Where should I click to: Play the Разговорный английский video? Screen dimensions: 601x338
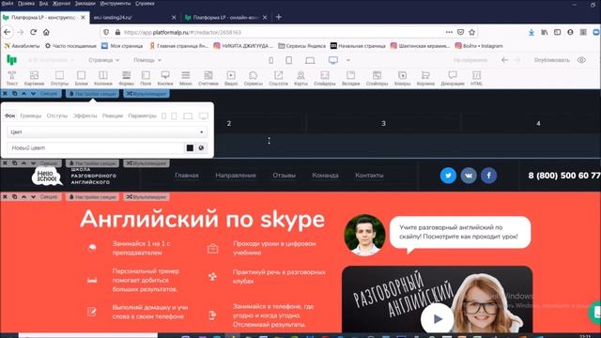[437, 318]
